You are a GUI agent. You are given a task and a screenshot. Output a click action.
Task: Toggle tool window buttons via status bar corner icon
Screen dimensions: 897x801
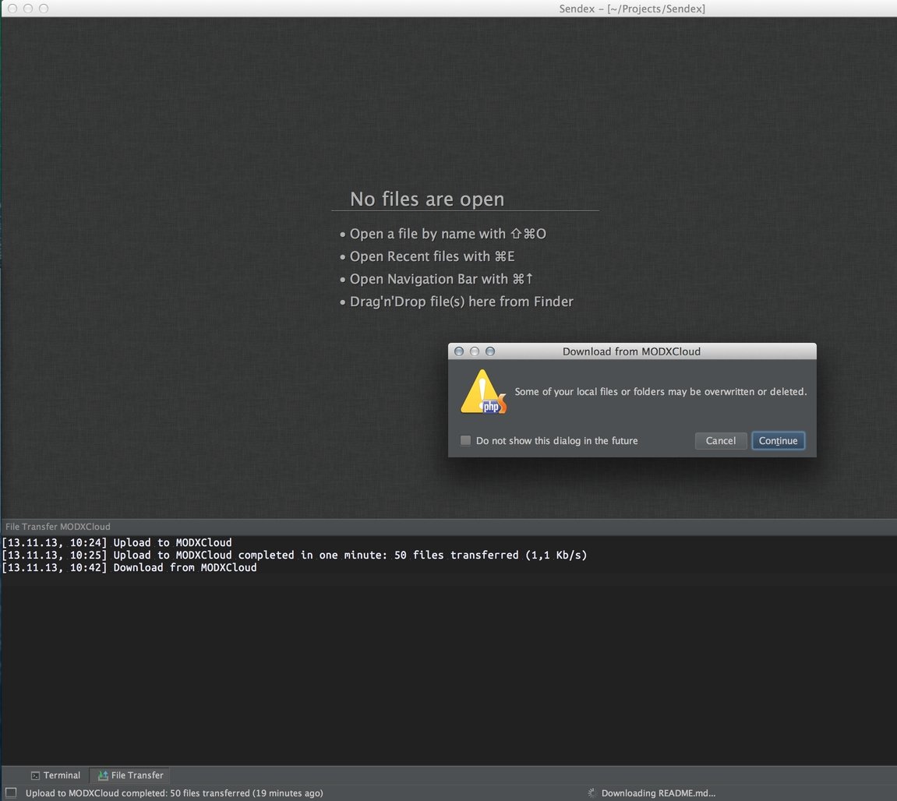pos(11,793)
